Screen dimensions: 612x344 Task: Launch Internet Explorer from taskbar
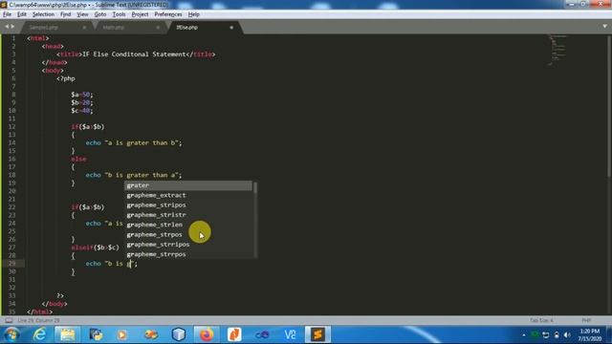pos(40,335)
